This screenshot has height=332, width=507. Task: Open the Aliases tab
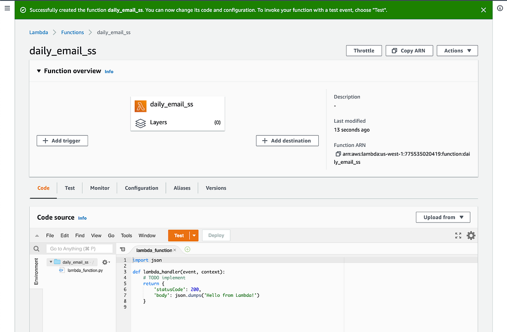coord(182,188)
